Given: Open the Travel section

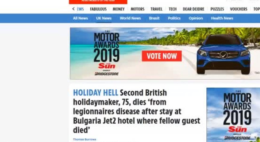Looking at the screenshot, I should 156,9.
